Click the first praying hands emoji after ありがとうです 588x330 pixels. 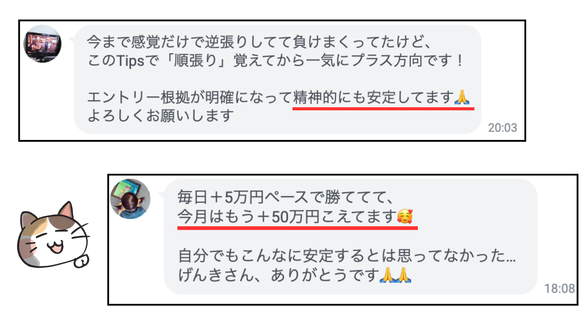387,275
